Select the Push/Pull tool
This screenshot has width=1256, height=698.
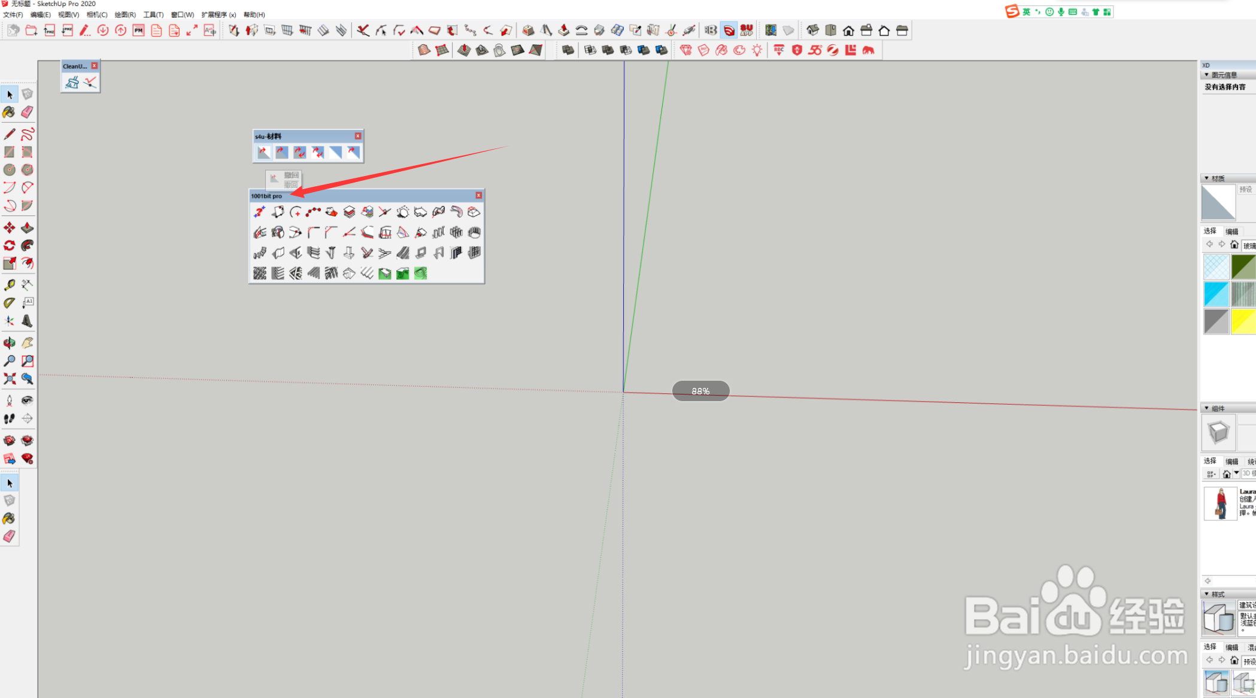tap(27, 227)
